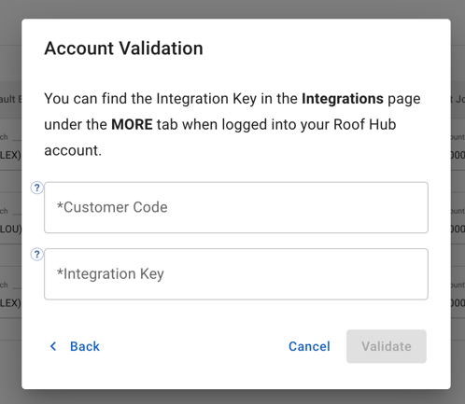The image size is (465, 404).
Task: Click the *Customer Code placeholder label
Action: (112, 207)
